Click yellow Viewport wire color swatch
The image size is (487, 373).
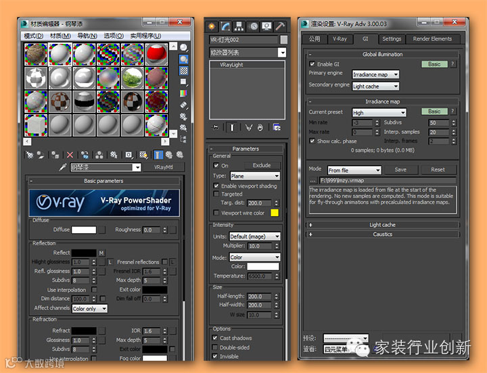click(275, 213)
